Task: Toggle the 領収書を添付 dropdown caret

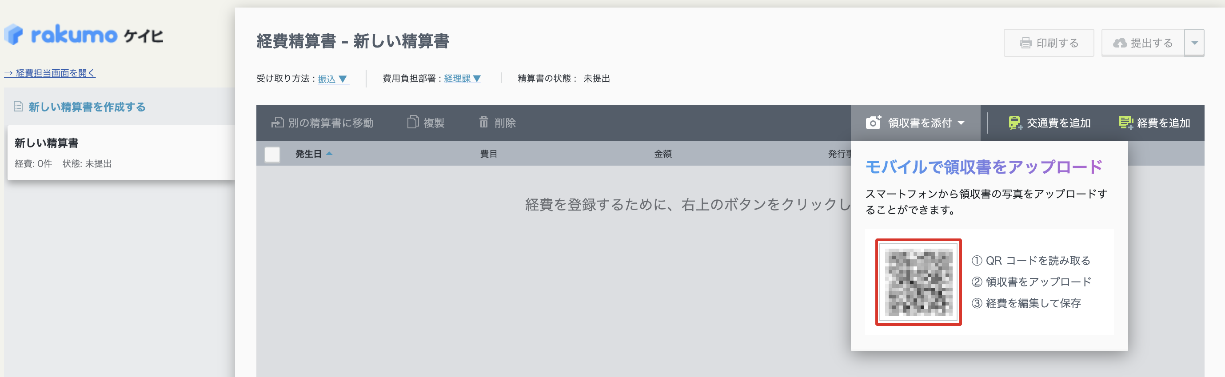Action: (961, 123)
